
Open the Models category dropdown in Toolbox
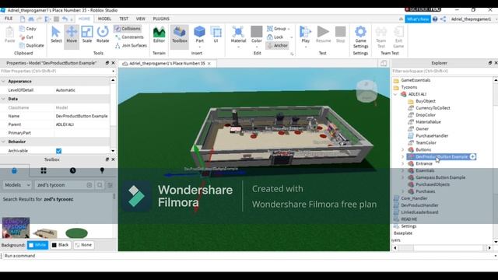[x=17, y=185]
